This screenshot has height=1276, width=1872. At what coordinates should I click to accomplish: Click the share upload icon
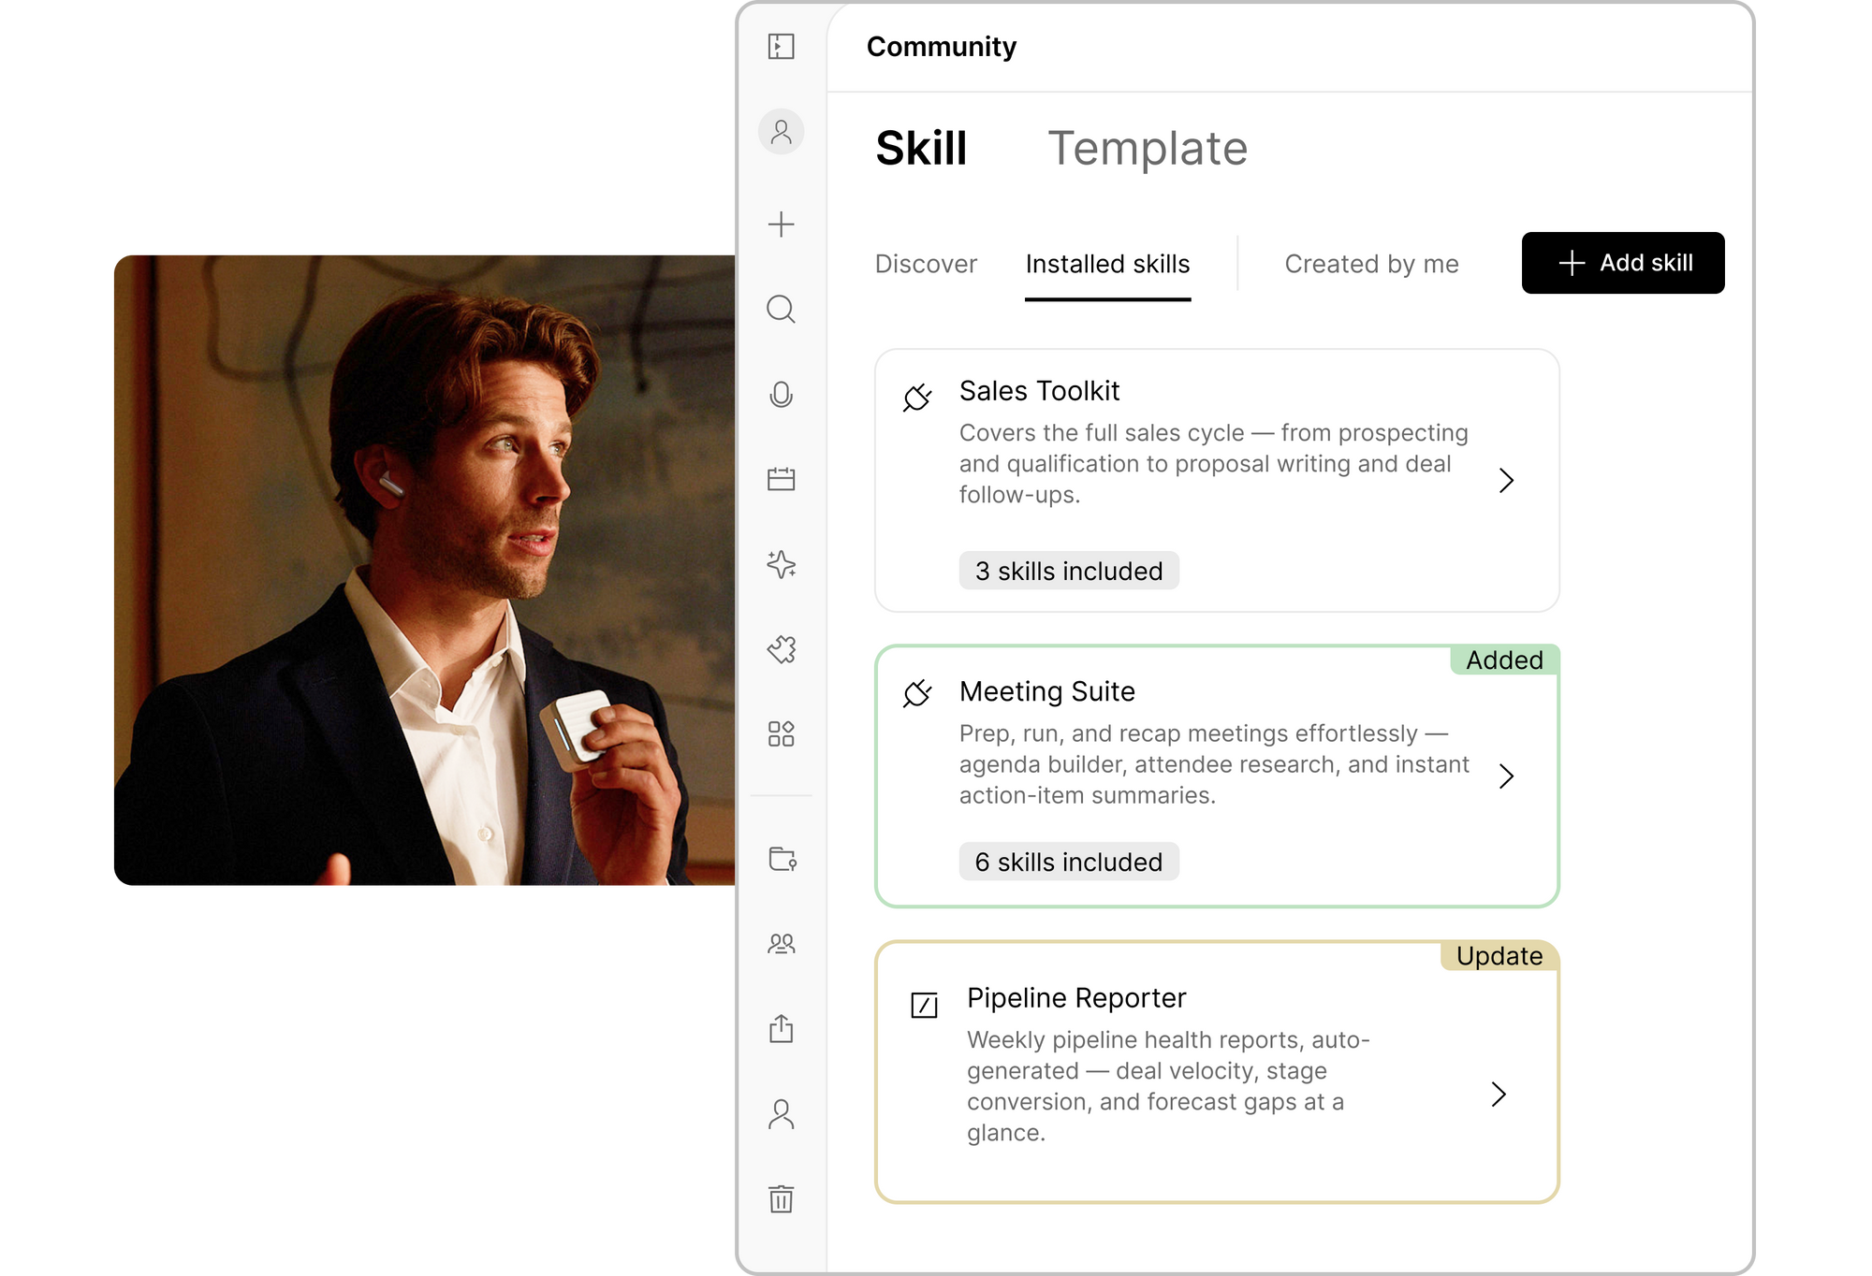point(781,1028)
